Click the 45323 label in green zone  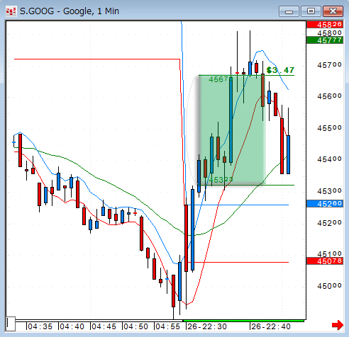click(x=221, y=180)
